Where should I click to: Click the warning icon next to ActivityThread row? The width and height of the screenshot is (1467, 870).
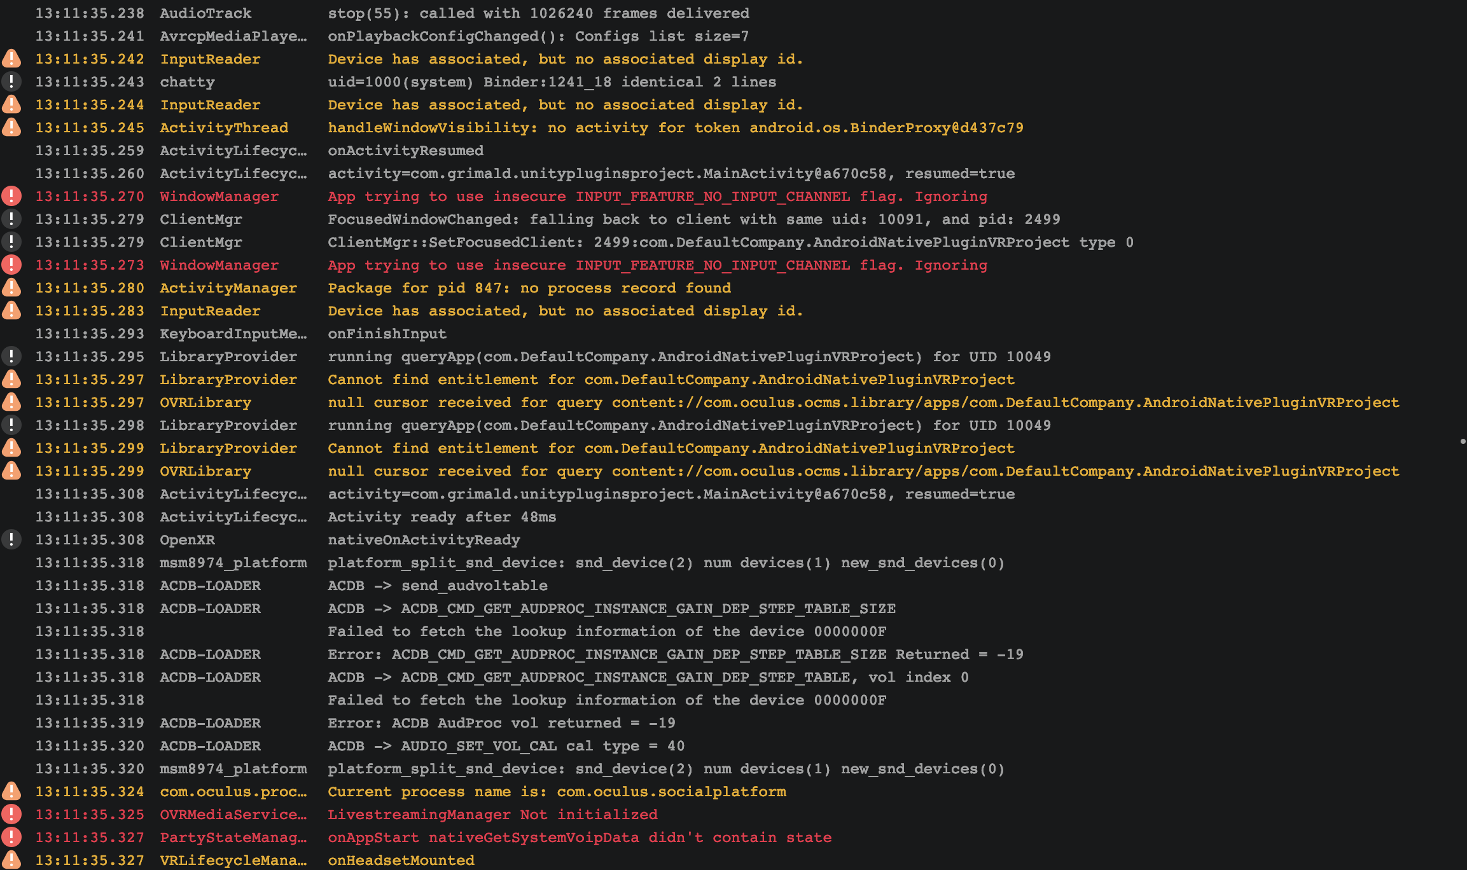(x=11, y=128)
